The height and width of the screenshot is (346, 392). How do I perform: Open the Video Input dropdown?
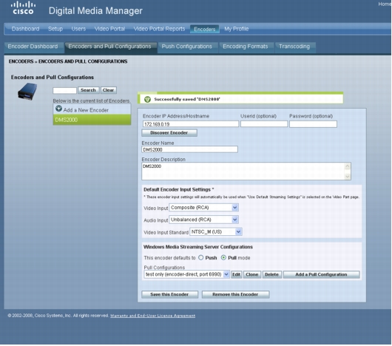tap(203, 208)
